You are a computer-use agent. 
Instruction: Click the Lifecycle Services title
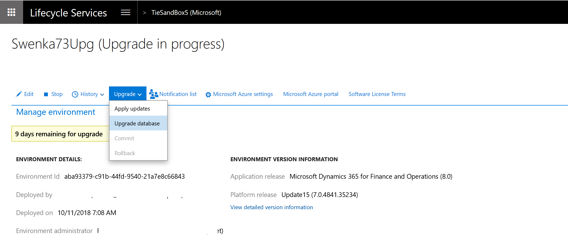tap(69, 13)
